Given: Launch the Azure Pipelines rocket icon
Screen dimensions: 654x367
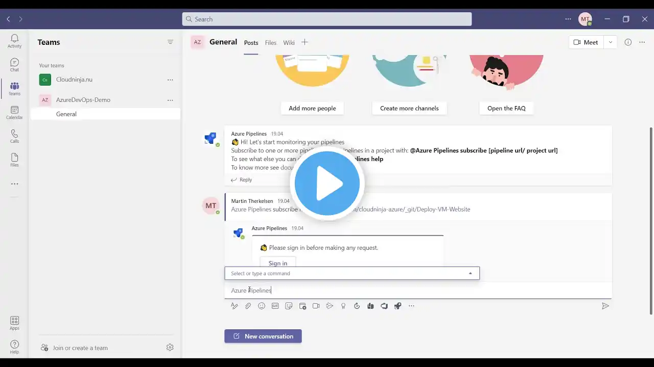Looking at the screenshot, I should click(398, 306).
